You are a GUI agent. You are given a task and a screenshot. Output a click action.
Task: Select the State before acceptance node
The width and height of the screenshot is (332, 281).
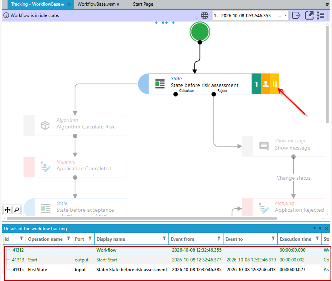pos(75,208)
